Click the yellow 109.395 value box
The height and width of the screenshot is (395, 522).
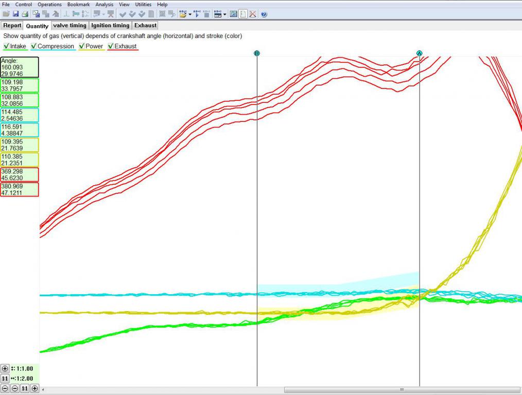20,145
